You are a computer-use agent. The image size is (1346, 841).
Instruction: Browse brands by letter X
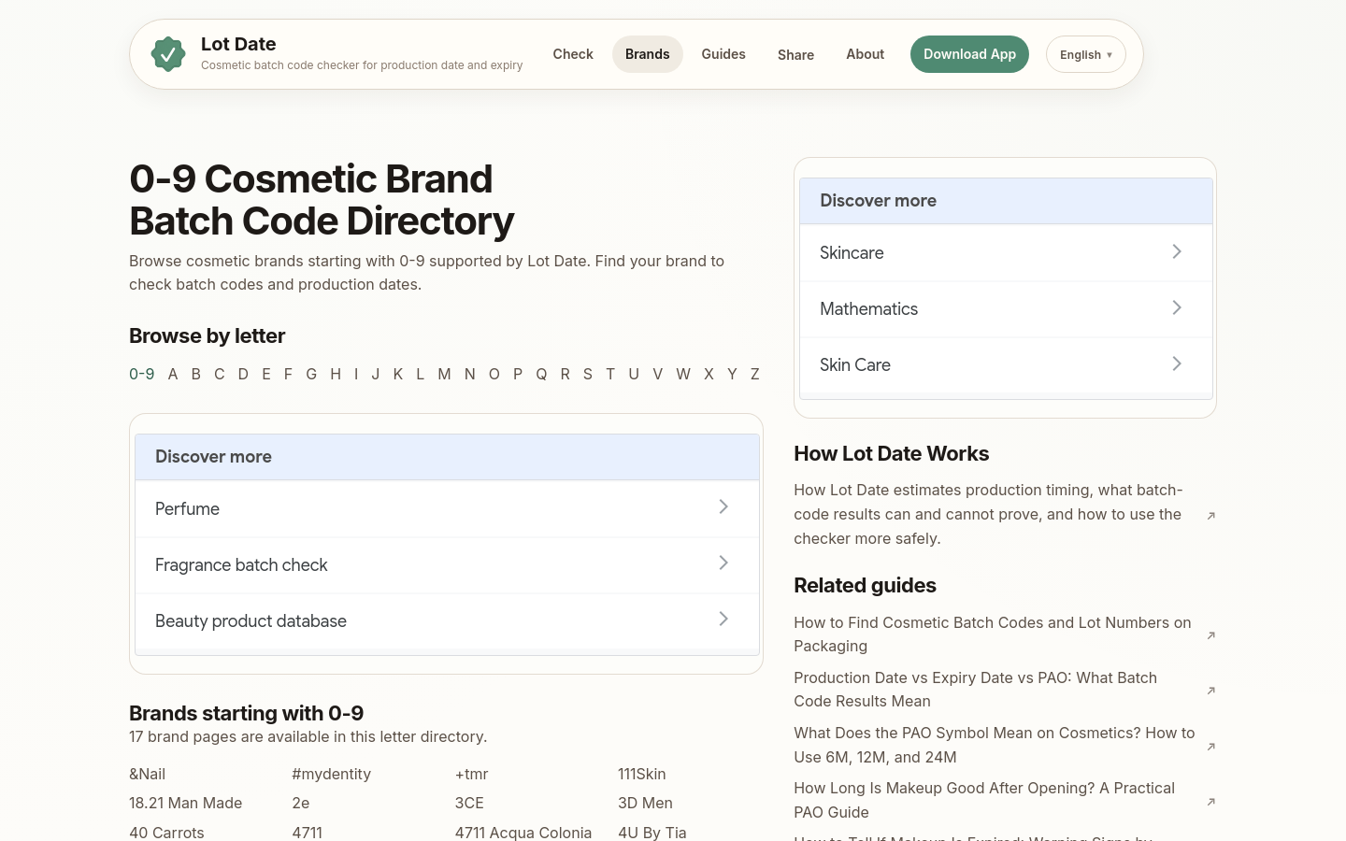709,374
